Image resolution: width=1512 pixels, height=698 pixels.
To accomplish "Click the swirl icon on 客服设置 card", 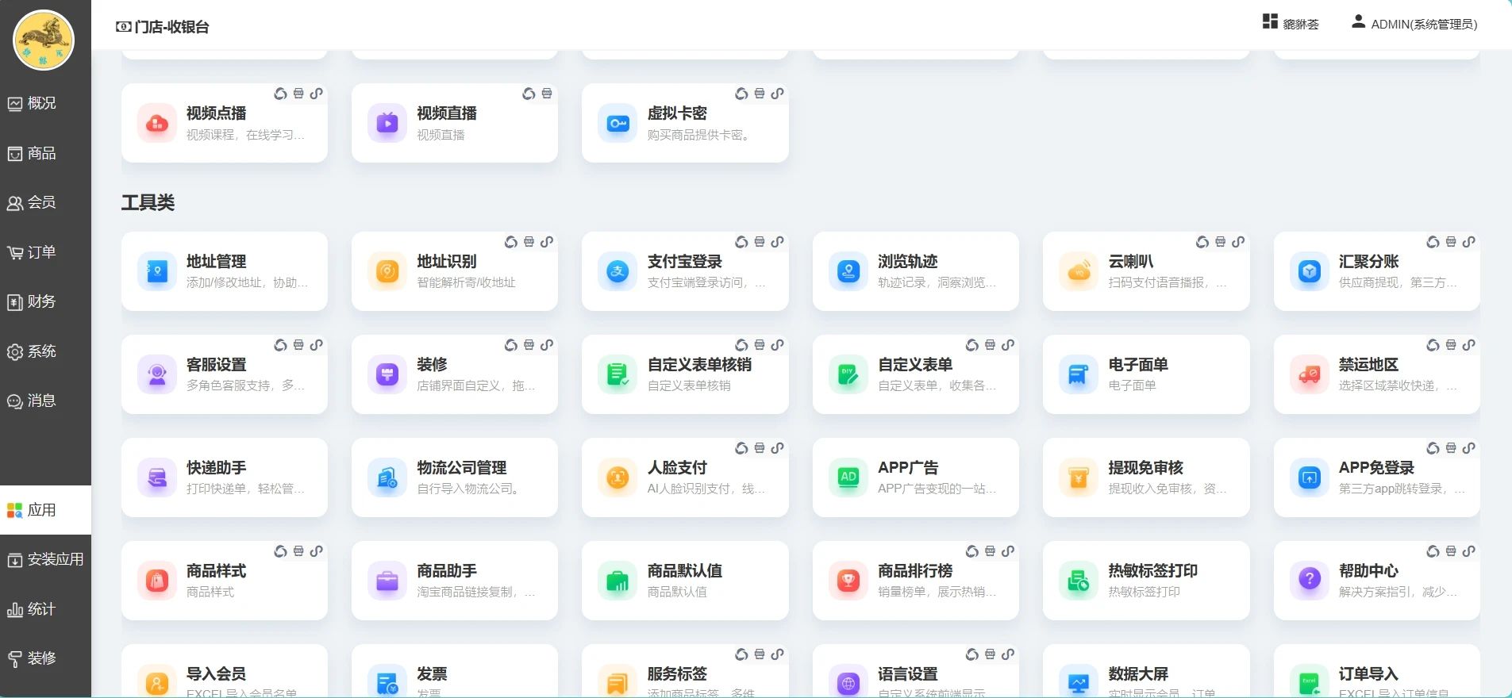I will [x=280, y=345].
